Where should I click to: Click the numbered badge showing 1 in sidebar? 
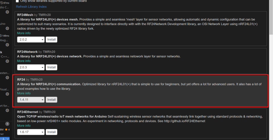(7, 124)
